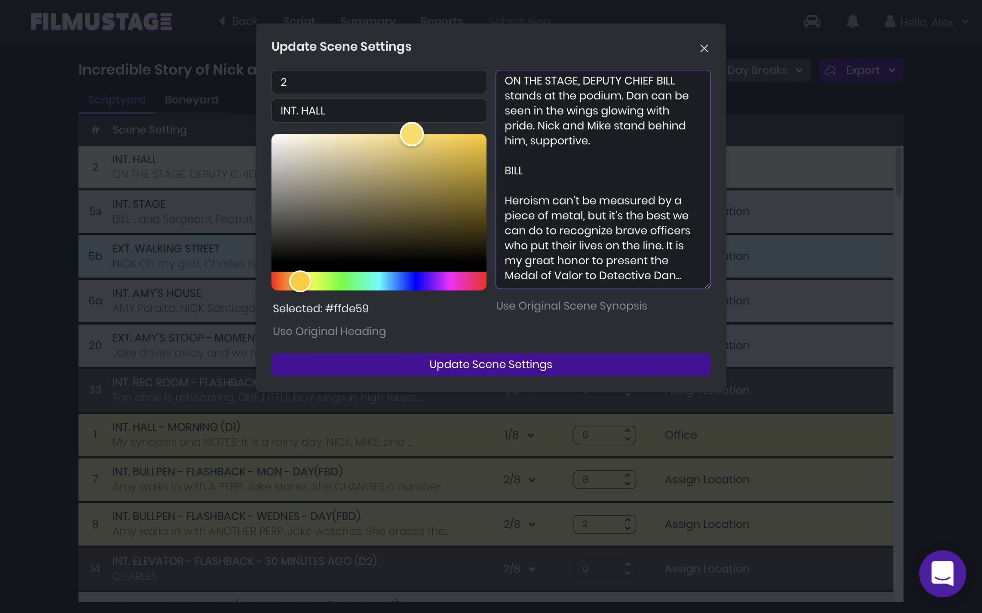Close the Update Scene Settings dialog
Screen dimensions: 982x613
pyautogui.click(x=704, y=48)
